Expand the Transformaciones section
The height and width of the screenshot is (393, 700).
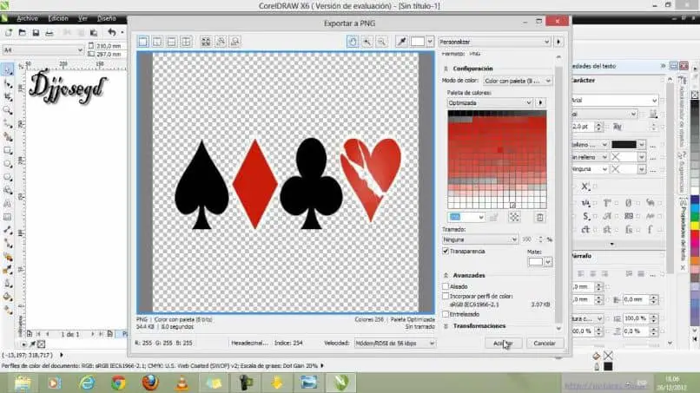click(x=446, y=326)
